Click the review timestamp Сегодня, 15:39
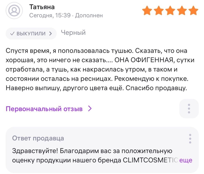This screenshot has height=174, width=204. [50, 15]
